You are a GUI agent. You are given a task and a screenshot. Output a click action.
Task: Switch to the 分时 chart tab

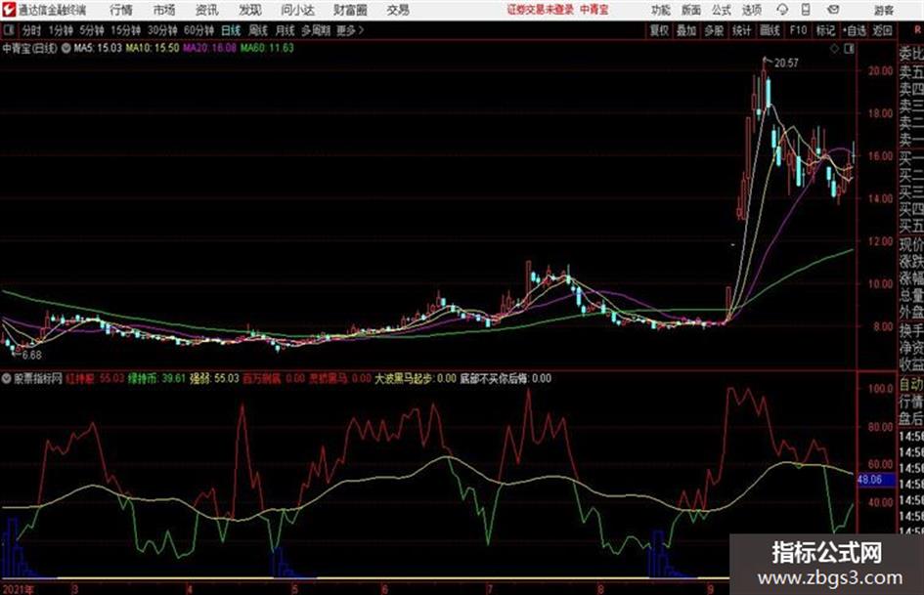pos(31,30)
